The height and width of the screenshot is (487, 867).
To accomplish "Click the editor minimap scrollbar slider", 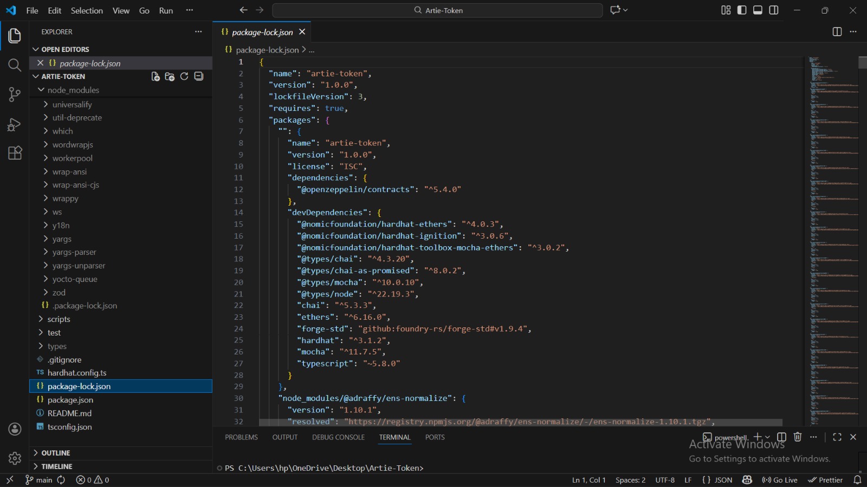I will (x=862, y=63).
